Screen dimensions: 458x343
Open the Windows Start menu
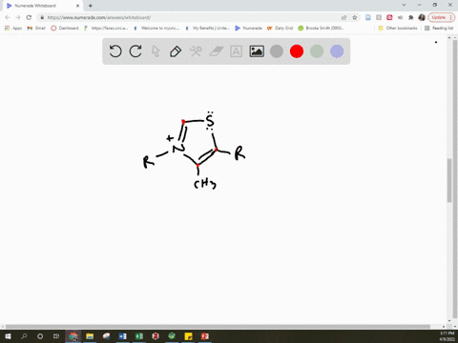[x=8, y=336]
